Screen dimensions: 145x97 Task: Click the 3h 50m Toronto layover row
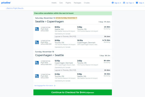(x=83, y=70)
